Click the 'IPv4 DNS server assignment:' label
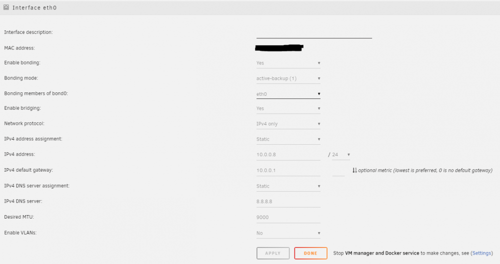The width and height of the screenshot is (500, 264). point(36,186)
